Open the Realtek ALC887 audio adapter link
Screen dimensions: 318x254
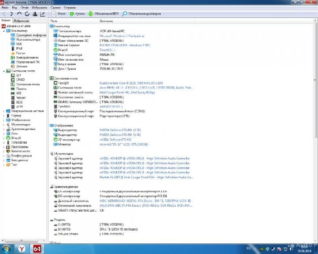(x=146, y=177)
